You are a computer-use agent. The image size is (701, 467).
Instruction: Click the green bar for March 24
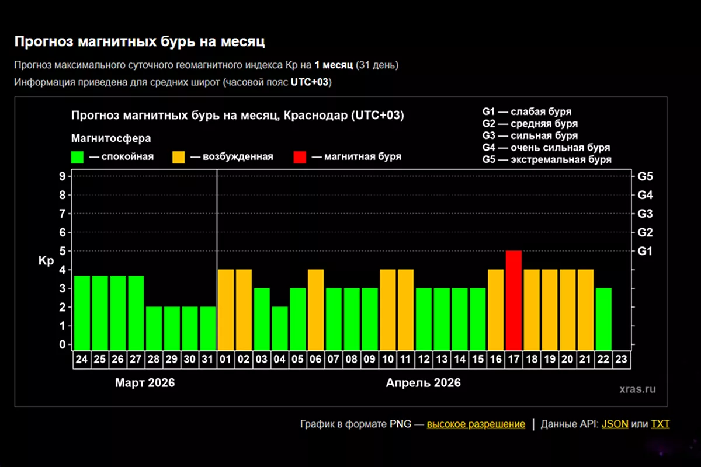tap(82, 312)
